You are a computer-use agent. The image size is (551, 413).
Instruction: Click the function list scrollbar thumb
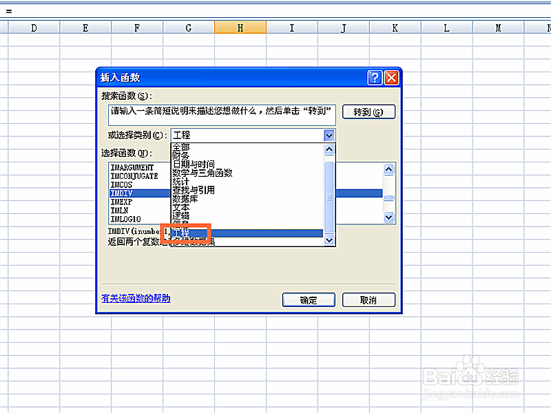388,198
